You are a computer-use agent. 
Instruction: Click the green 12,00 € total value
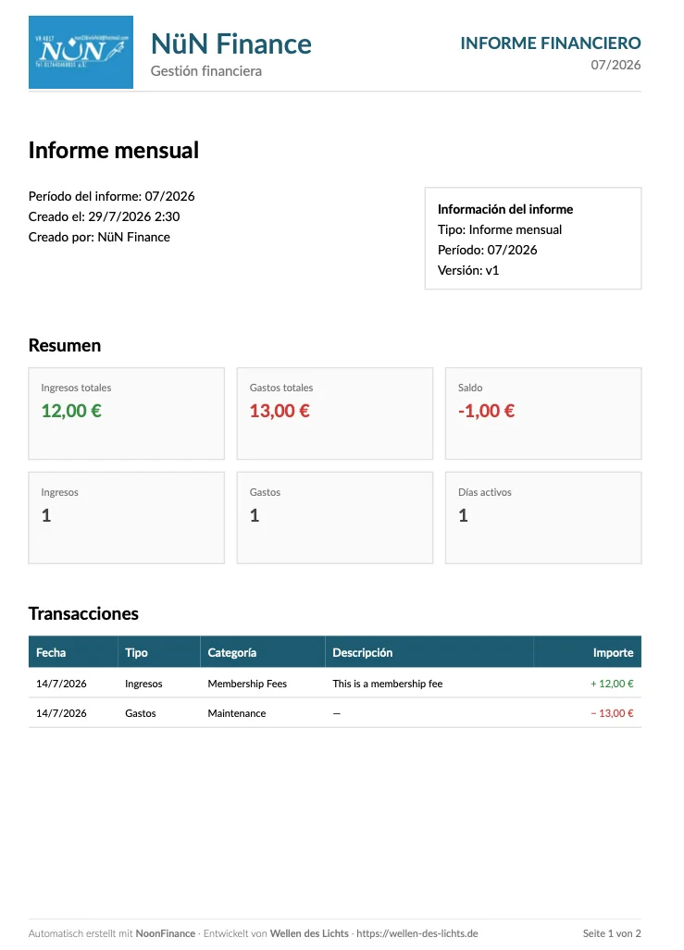(71, 411)
